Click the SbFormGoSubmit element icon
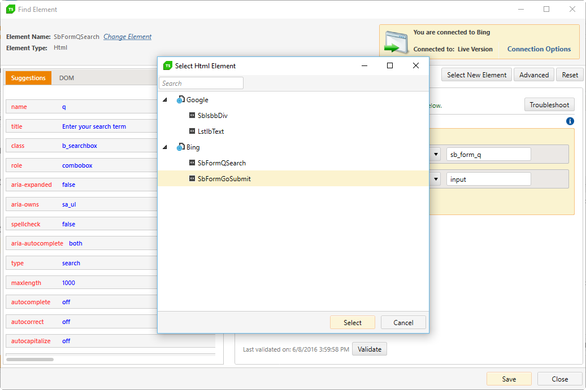The width and height of the screenshot is (586, 390). [x=192, y=178]
